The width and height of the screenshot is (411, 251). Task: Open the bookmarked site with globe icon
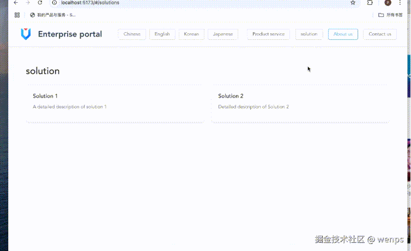53,15
